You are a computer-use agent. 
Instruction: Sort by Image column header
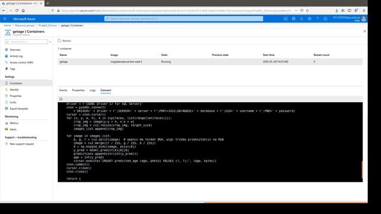(114, 55)
